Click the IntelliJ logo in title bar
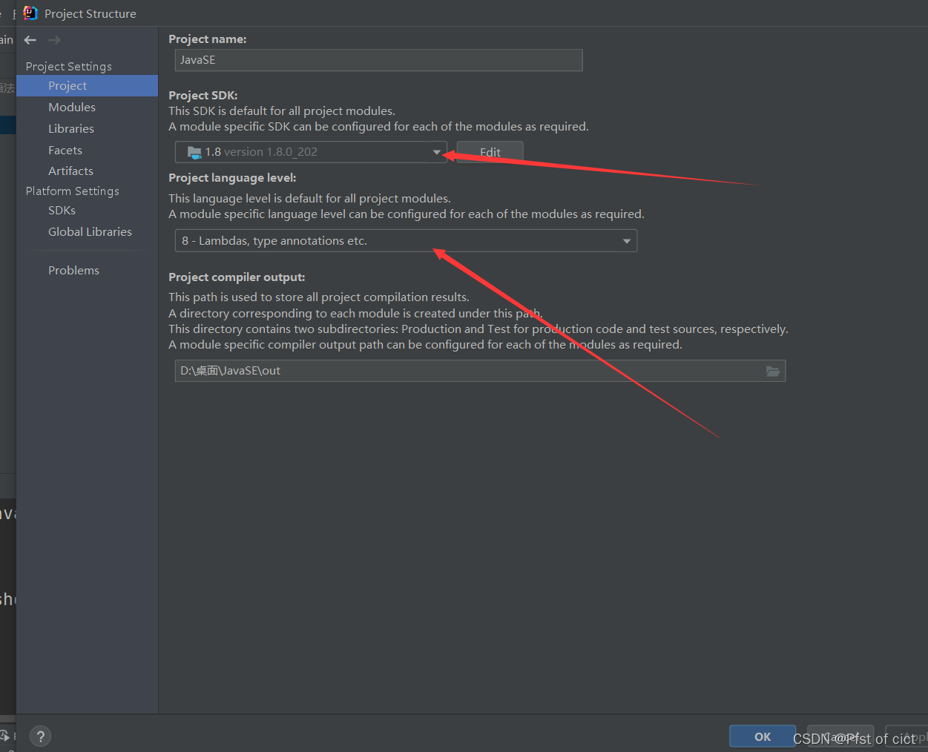 coord(30,13)
